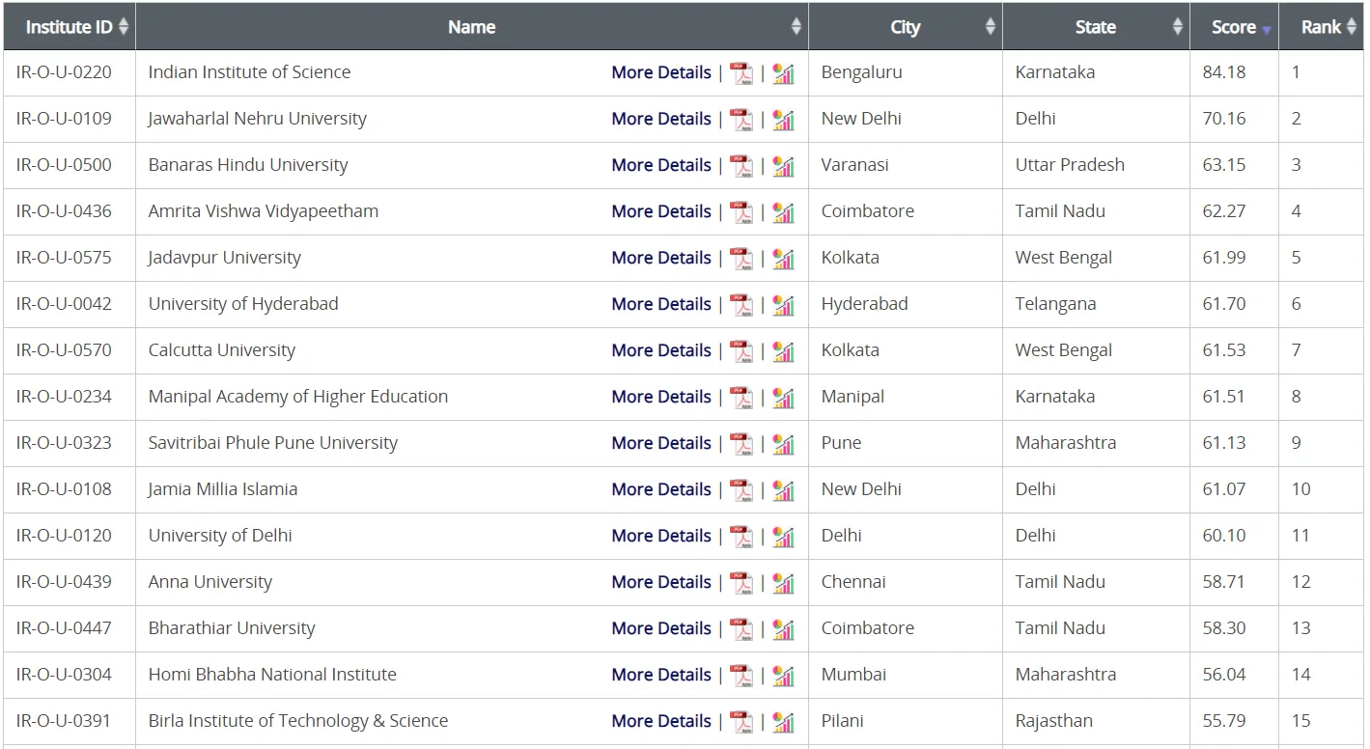View chart icon for Birla Institute of Technology & Science
Image resolution: width=1370 pixels, height=749 pixels.
coord(783,722)
